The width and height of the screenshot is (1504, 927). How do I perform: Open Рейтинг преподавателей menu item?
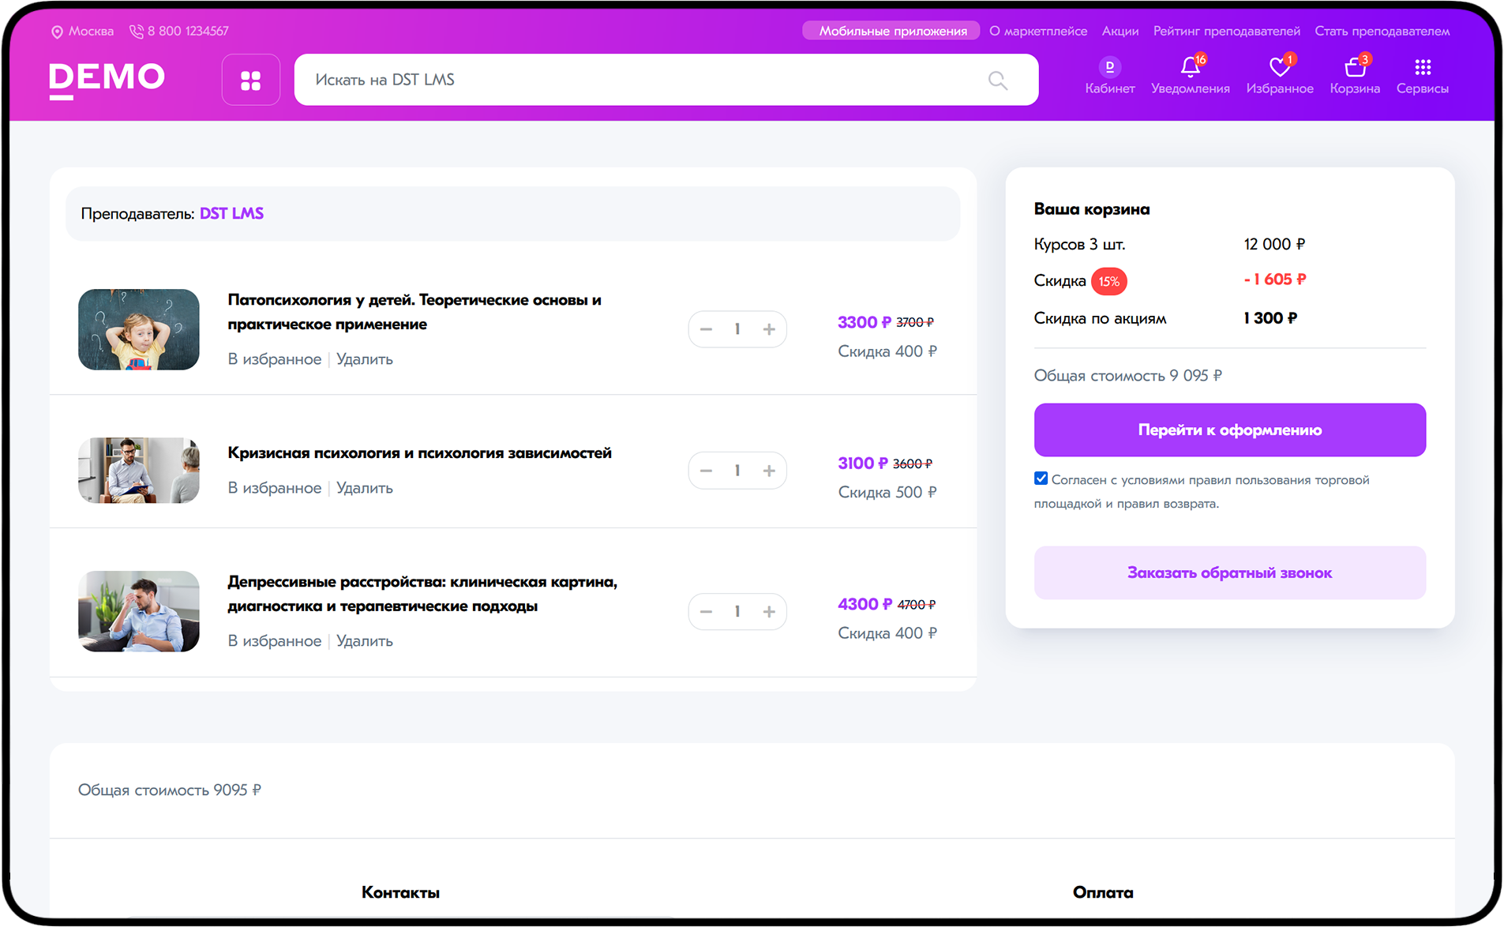click(1226, 31)
